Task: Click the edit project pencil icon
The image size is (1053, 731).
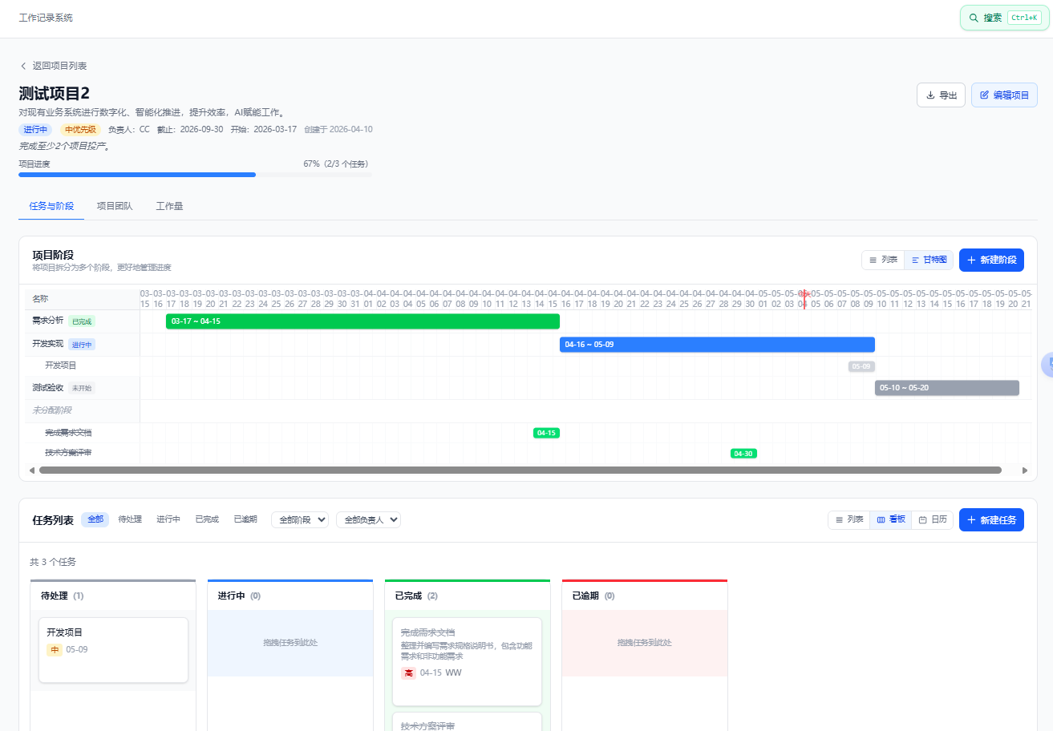Action: coord(984,95)
